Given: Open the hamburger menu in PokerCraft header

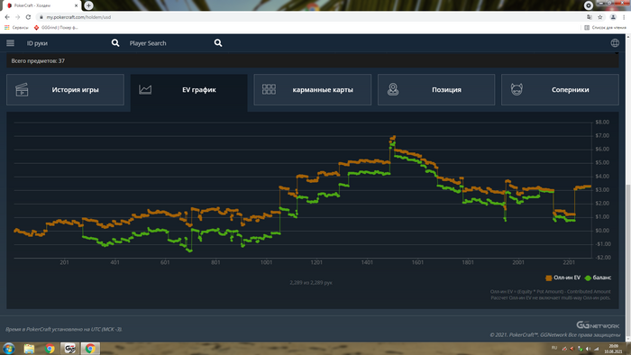Looking at the screenshot, I should point(11,43).
